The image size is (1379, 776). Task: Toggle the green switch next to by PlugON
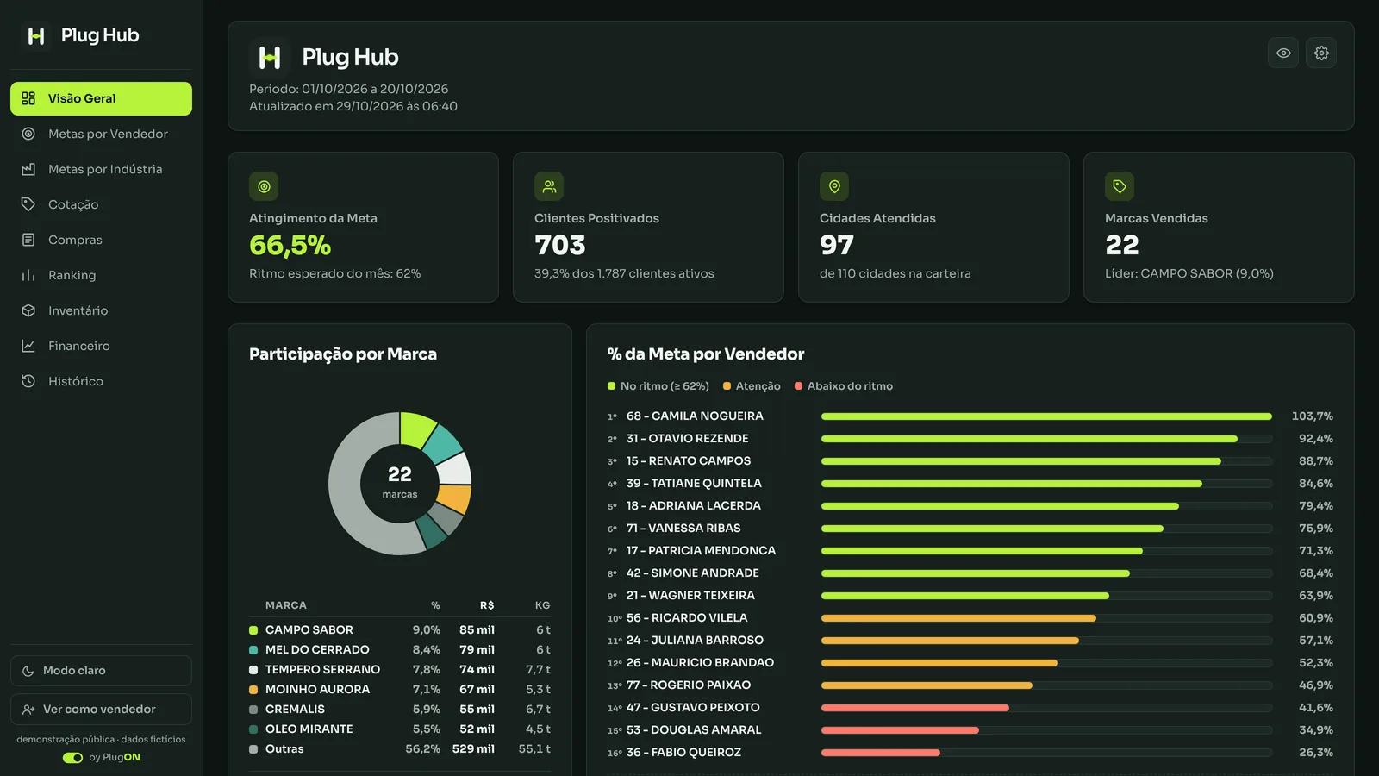click(72, 758)
